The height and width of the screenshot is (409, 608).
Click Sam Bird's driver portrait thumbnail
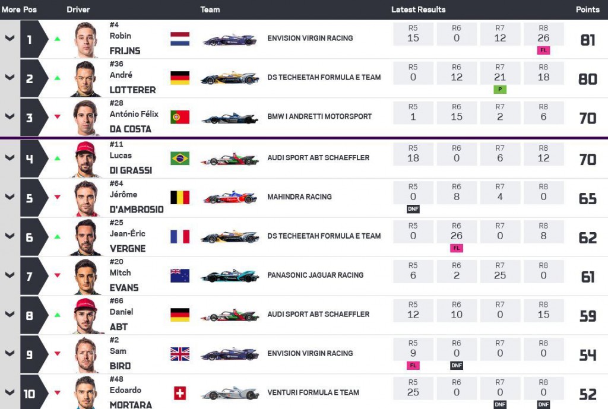(86, 355)
